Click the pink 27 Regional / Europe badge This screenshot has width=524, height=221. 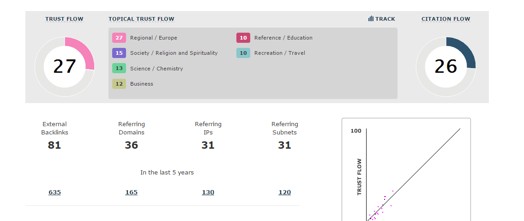coord(119,38)
